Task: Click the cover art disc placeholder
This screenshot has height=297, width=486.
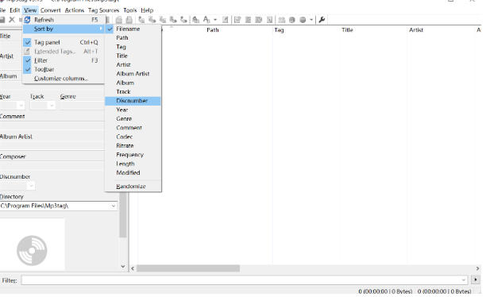Action: pyautogui.click(x=32, y=250)
